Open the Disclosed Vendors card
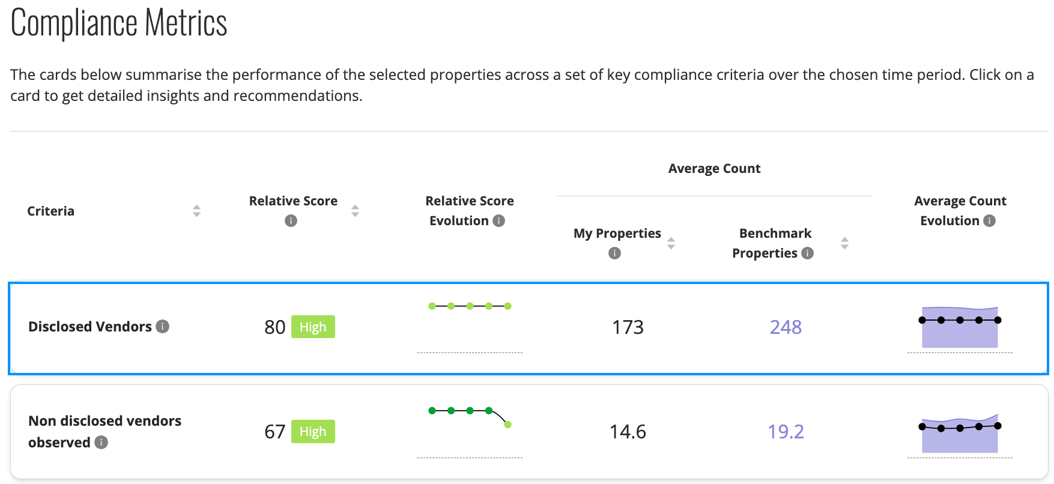Screen dimensions: 1054x484 pos(529,328)
